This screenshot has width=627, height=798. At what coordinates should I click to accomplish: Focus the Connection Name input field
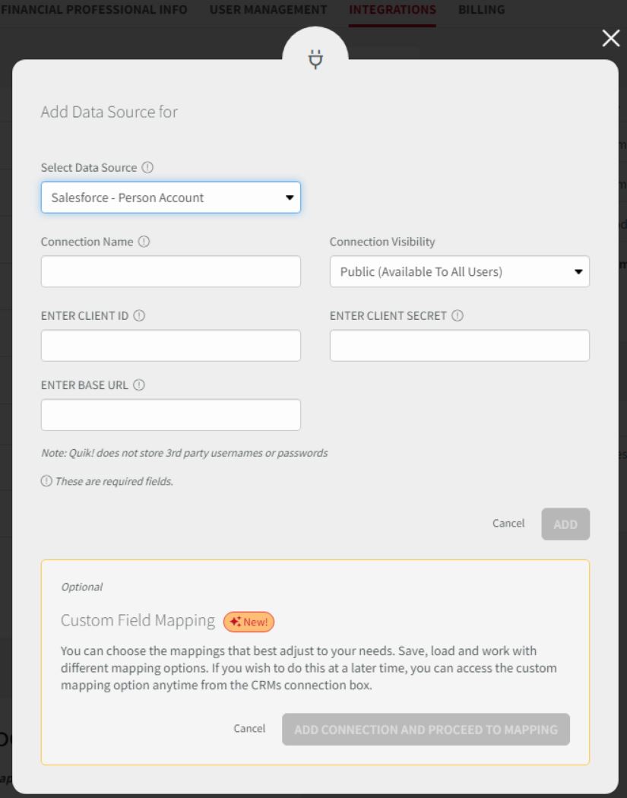tap(171, 272)
